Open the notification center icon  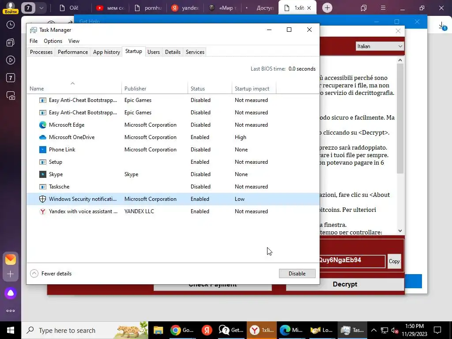click(x=437, y=330)
